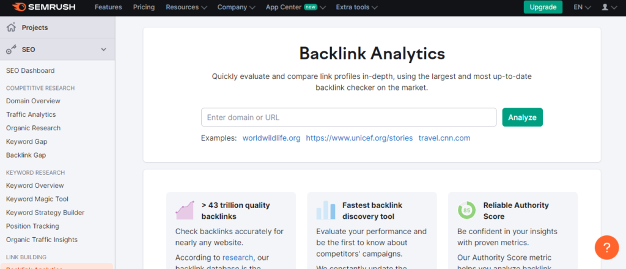
Task: Open Traffic Analytics in sidebar
Action: pos(31,114)
